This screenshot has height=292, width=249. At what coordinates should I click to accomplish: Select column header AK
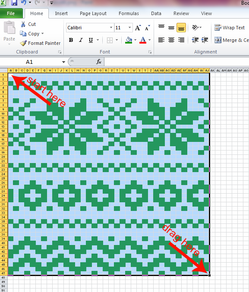pyautogui.click(x=212, y=70)
